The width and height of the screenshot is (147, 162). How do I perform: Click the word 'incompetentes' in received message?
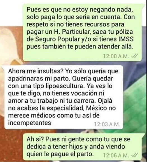[x=30, y=123]
